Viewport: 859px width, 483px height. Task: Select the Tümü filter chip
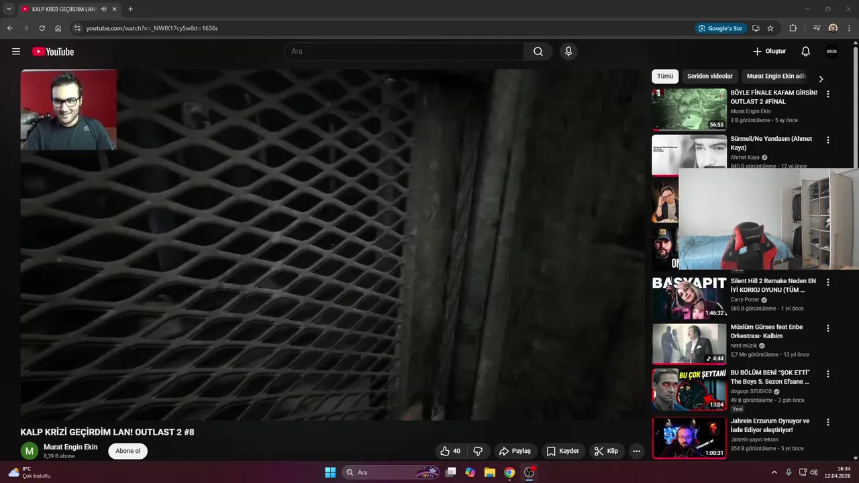click(x=665, y=76)
